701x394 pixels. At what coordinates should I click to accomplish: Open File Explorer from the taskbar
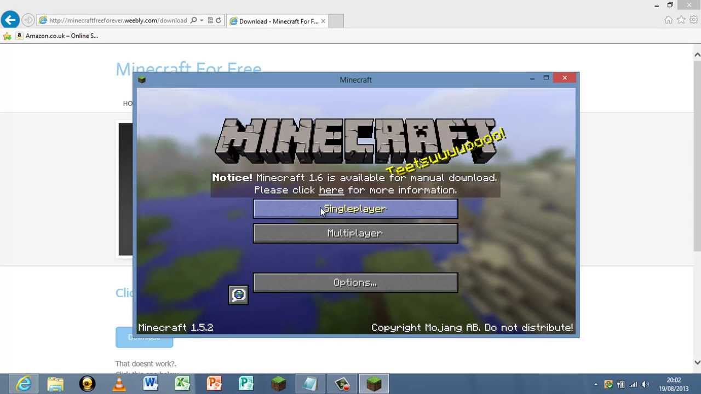pos(55,384)
